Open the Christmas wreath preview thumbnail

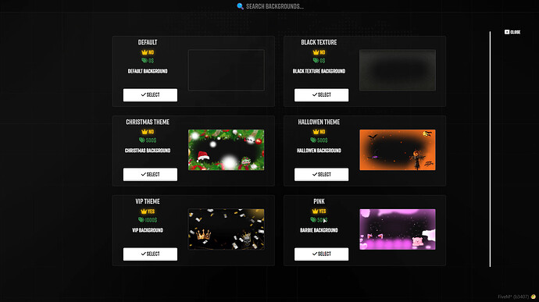pyautogui.click(x=227, y=150)
